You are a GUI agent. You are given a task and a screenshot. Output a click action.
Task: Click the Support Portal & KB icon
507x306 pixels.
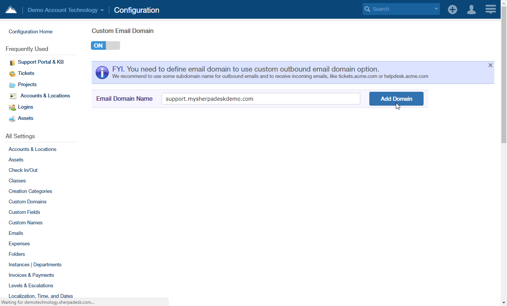[x=12, y=62]
